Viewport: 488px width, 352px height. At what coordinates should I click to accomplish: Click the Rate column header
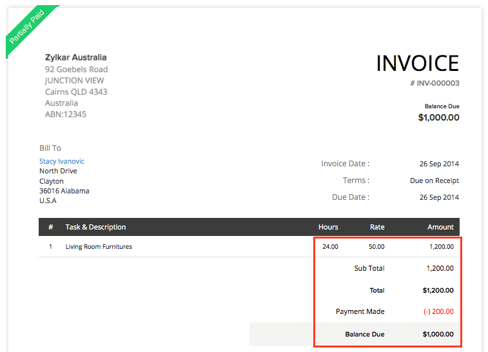[377, 227]
